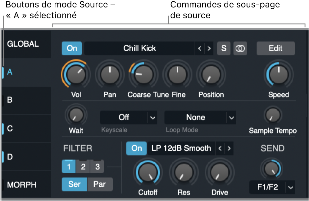Select source B tab
Image resolution: width=309 pixels, height=201 pixels.
click(x=27, y=100)
